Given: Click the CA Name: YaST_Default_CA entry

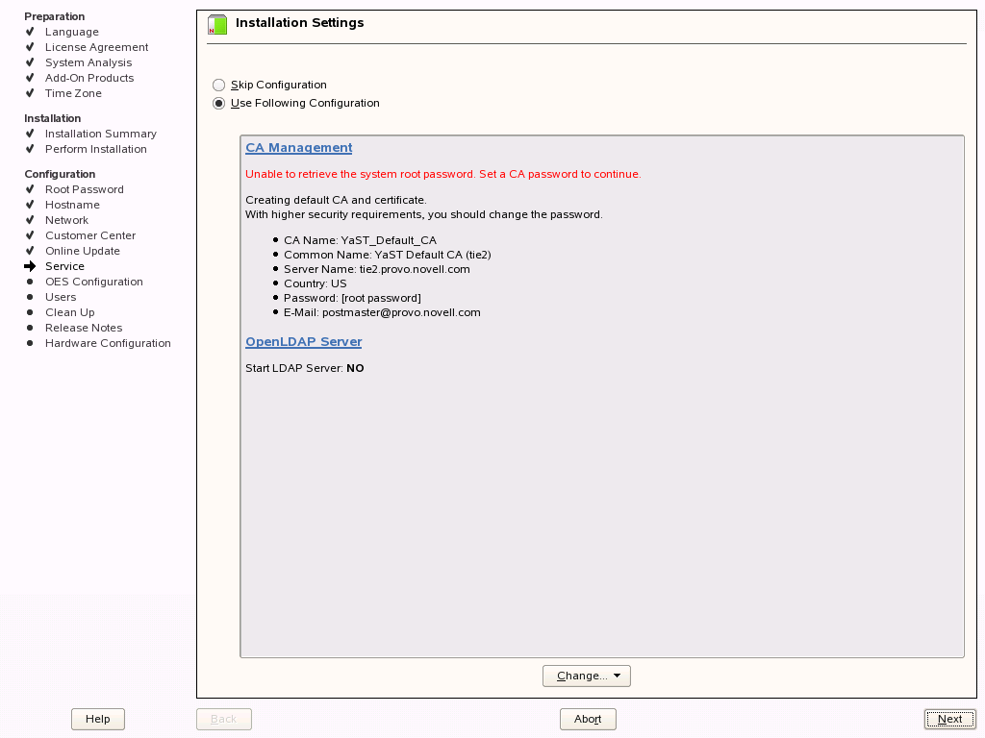Looking at the screenshot, I should tap(360, 240).
